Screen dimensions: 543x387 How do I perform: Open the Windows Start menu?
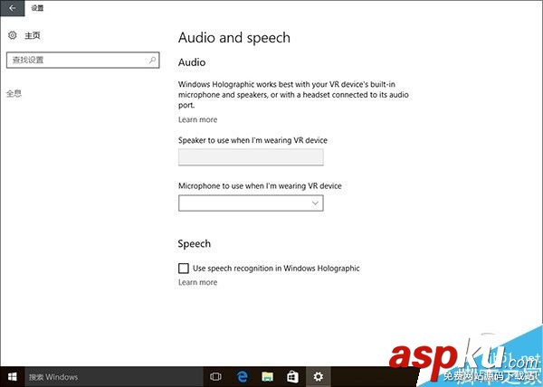click(12, 377)
